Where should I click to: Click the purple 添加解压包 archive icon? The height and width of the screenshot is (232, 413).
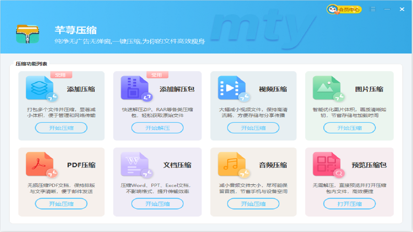pyautogui.click(x=135, y=88)
